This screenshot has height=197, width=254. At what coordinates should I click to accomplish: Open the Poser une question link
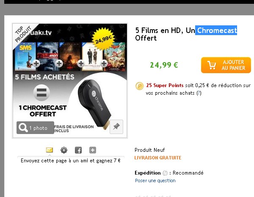click(155, 181)
